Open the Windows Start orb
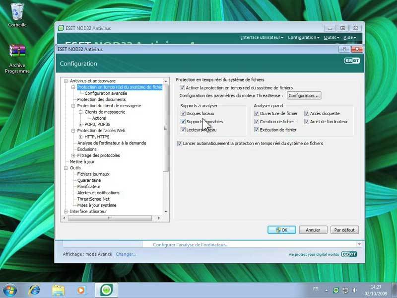397x298 pixels. click(x=9, y=290)
